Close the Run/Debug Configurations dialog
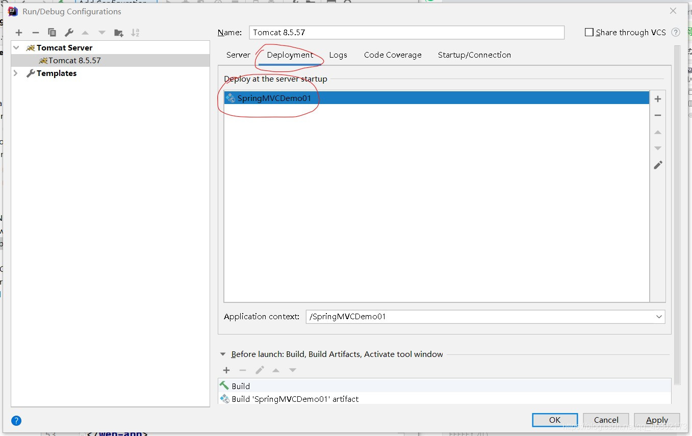Screen dimensions: 692x436 (x=673, y=11)
